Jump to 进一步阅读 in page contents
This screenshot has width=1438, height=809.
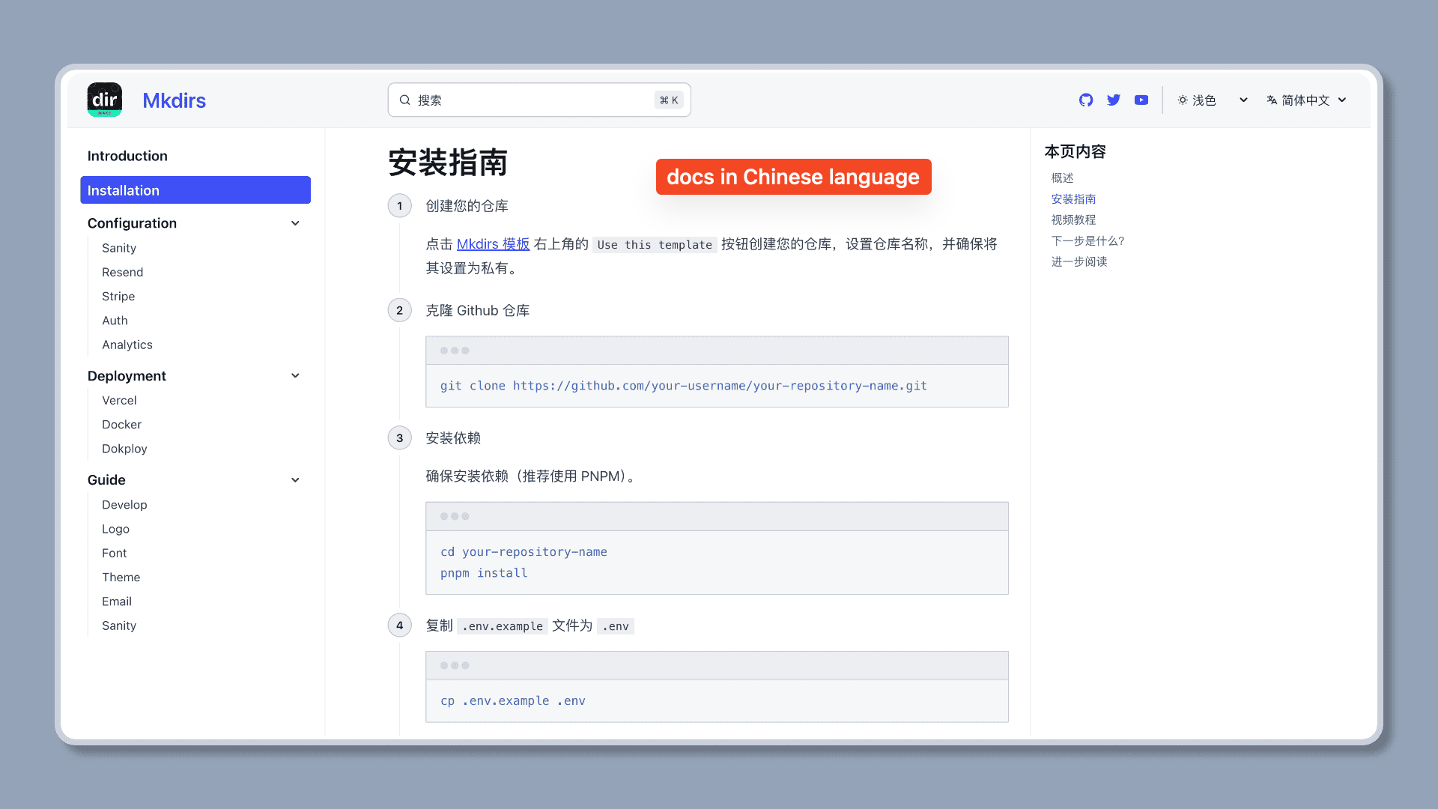(x=1079, y=261)
